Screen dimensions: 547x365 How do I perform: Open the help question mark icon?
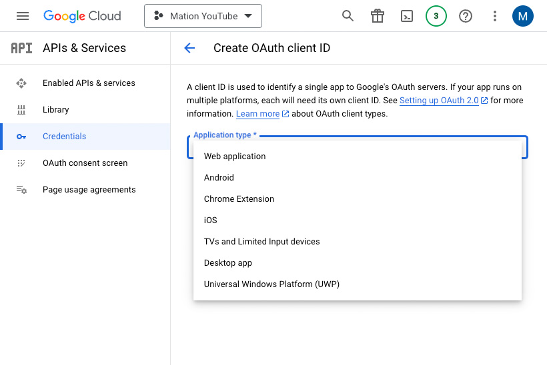click(466, 16)
